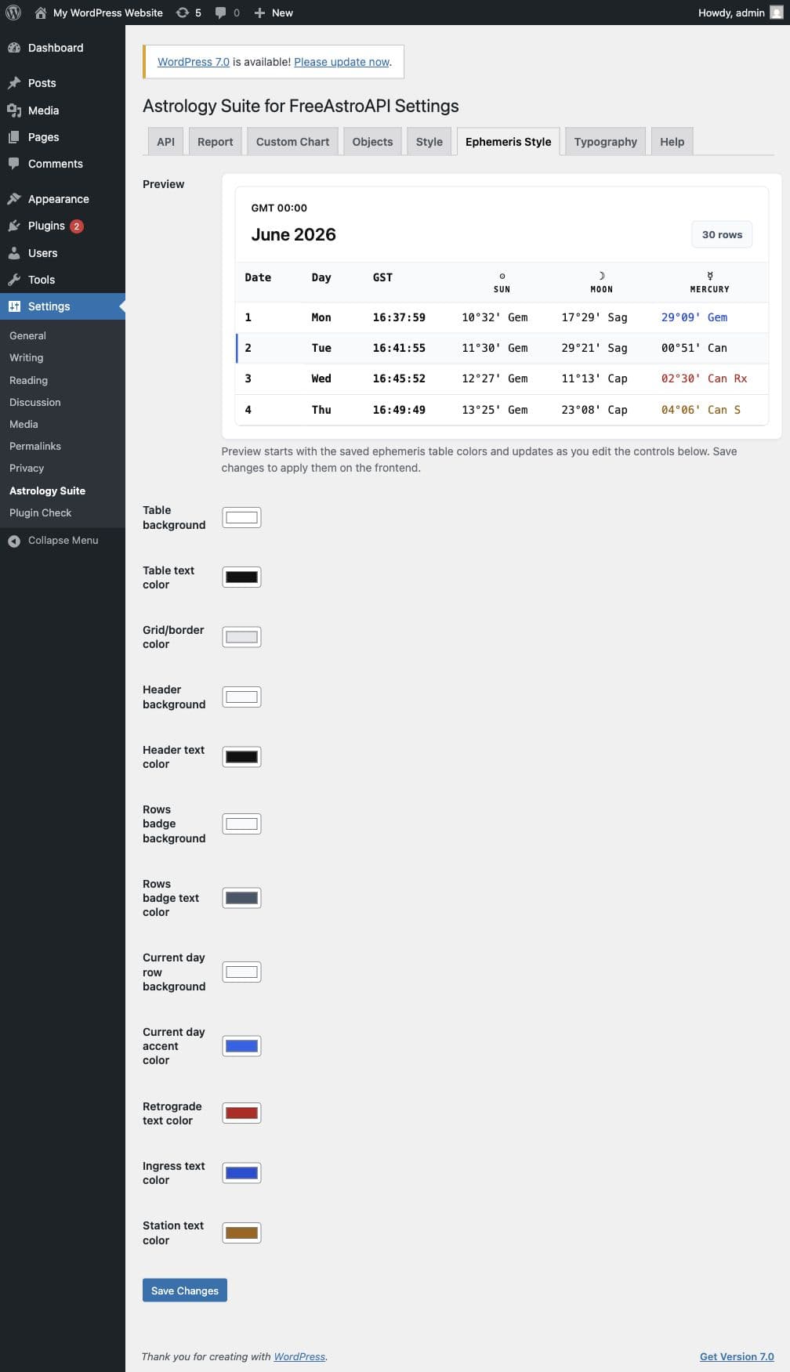Switch to the API tab

point(165,142)
